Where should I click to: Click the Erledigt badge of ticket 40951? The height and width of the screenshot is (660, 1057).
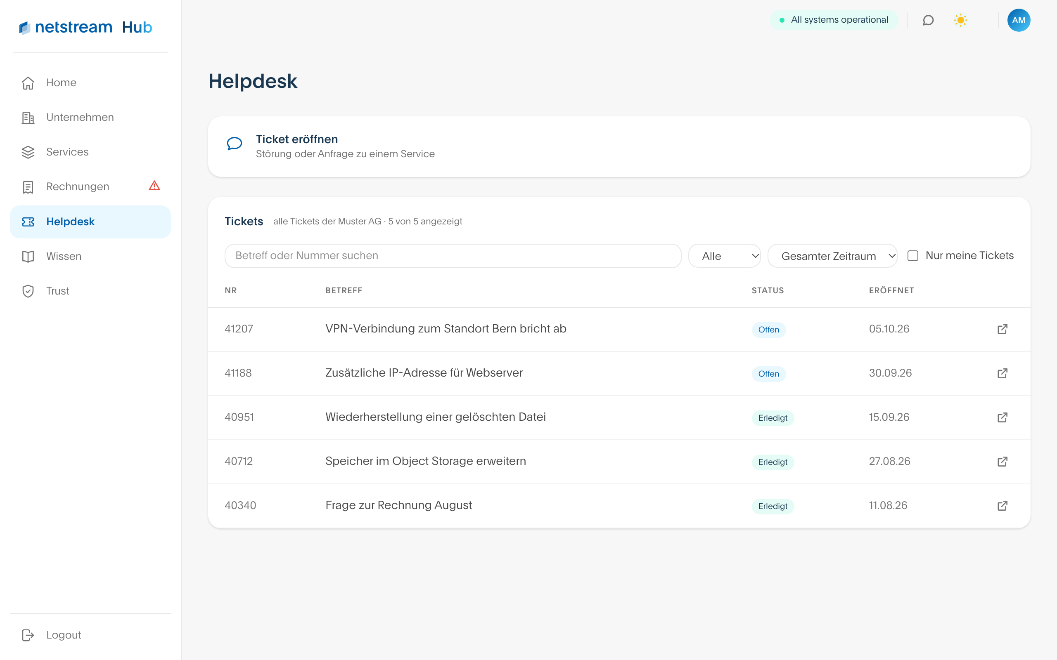(773, 418)
